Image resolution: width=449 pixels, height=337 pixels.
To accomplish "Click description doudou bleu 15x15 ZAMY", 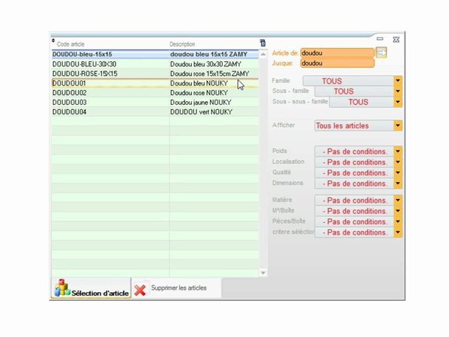I will pyautogui.click(x=209, y=54).
